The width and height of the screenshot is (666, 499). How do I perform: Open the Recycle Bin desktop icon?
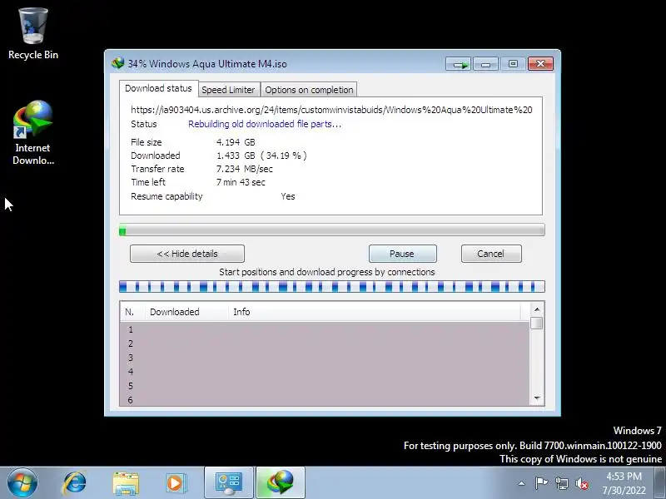click(33, 34)
